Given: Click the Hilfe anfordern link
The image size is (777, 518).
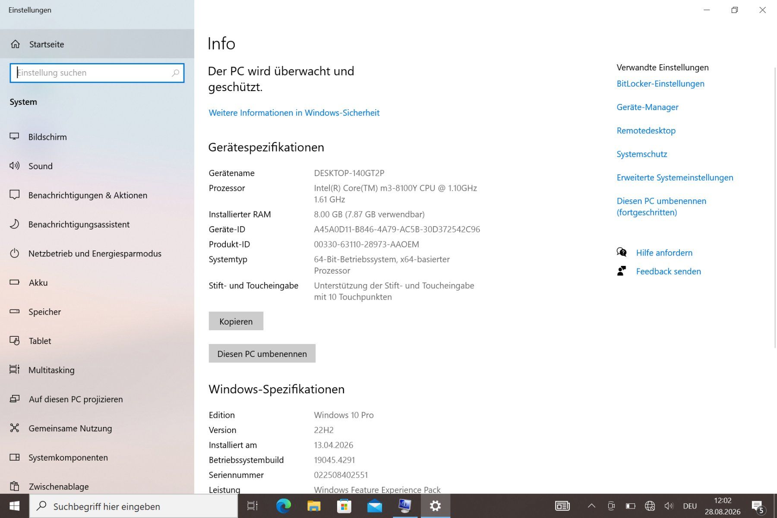Looking at the screenshot, I should tap(664, 253).
